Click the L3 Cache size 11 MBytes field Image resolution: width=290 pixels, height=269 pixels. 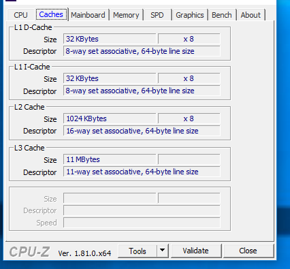pyautogui.click(x=110, y=159)
